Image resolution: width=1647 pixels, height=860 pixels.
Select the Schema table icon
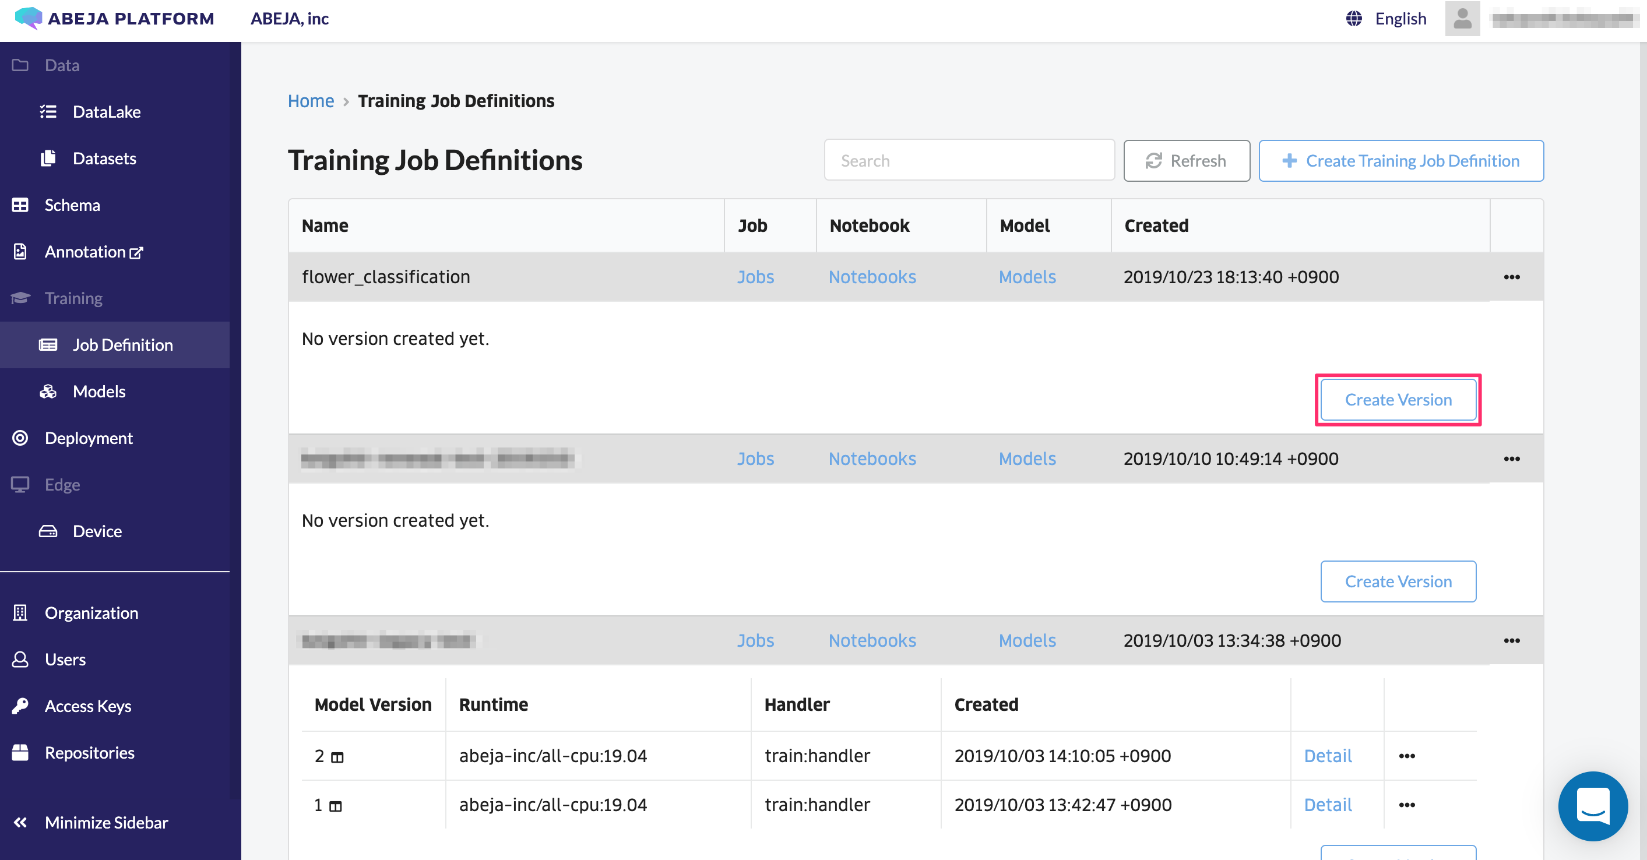tap(20, 205)
